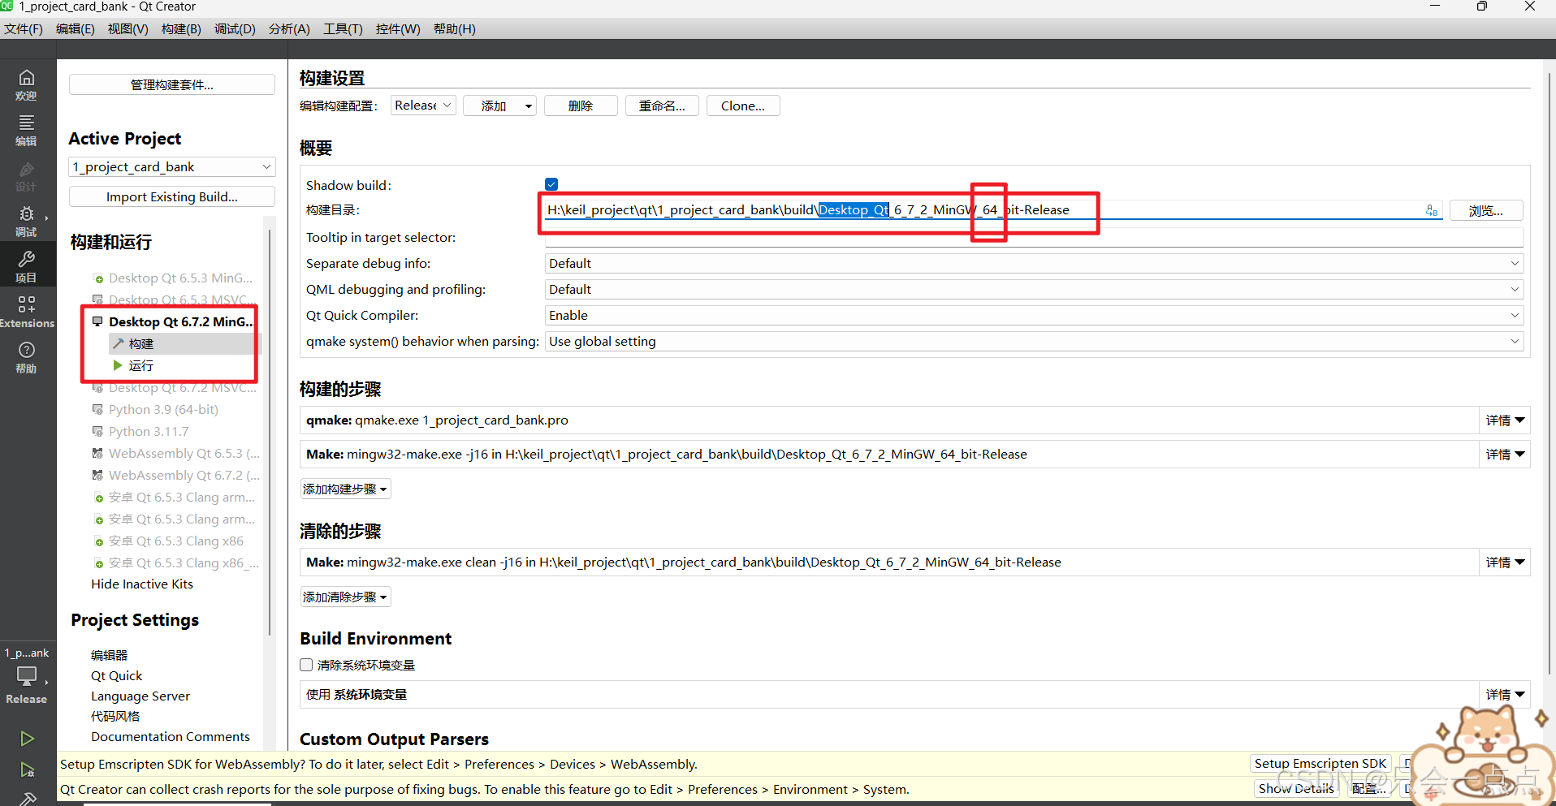The width and height of the screenshot is (1556, 806).
Task: Open the 控件(W) menu
Action: click(x=398, y=29)
